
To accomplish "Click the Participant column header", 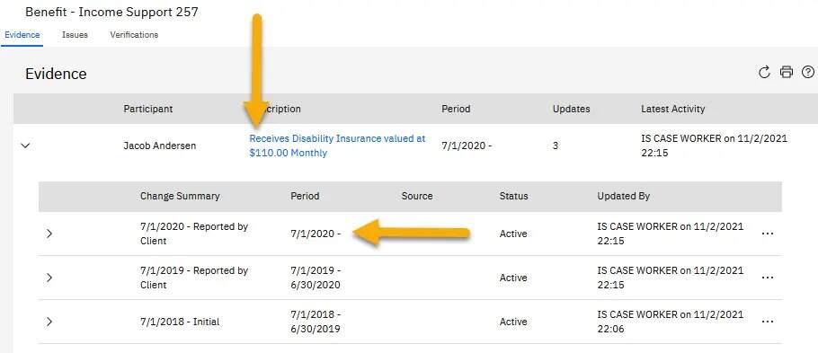I will click(x=148, y=109).
